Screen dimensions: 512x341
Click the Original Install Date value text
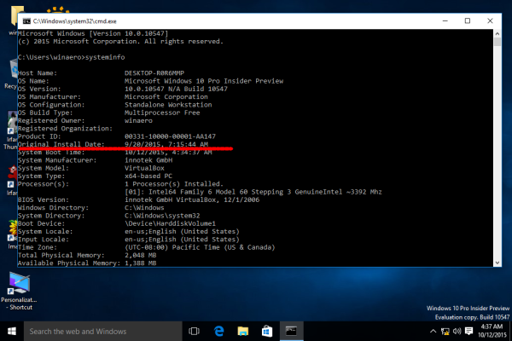[166, 144]
